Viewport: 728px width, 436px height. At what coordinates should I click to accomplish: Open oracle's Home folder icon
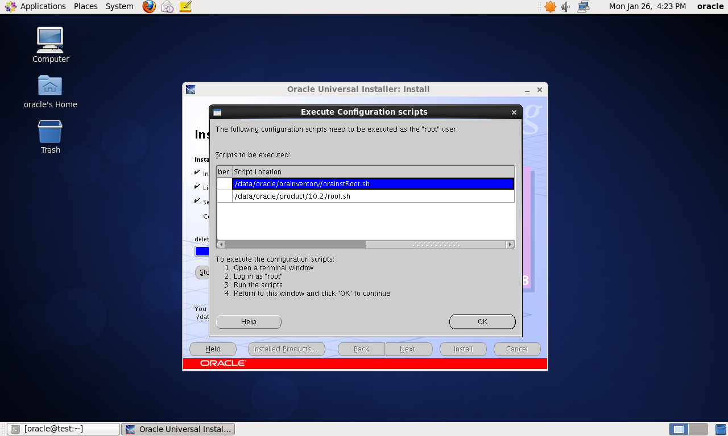(51, 92)
